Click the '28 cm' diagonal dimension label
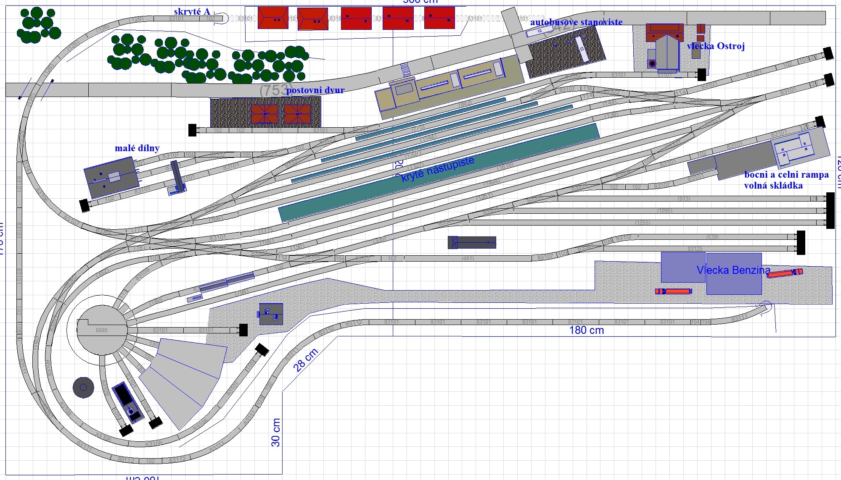Image resolution: width=841 pixels, height=480 pixels. tap(306, 360)
